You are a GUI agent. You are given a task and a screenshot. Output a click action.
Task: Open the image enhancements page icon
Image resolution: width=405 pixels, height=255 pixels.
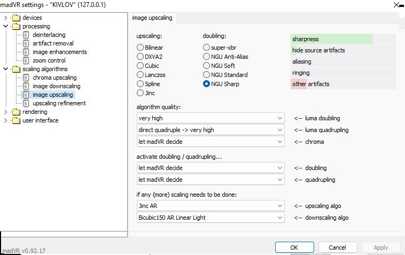coord(26,52)
